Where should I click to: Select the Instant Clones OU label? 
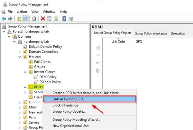pyautogui.click(x=45, y=72)
